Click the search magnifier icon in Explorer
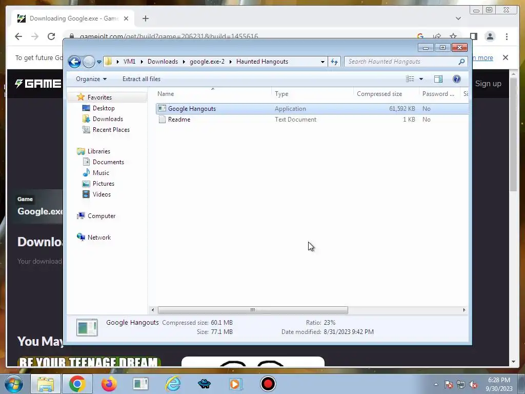The width and height of the screenshot is (525, 394). [x=462, y=62]
